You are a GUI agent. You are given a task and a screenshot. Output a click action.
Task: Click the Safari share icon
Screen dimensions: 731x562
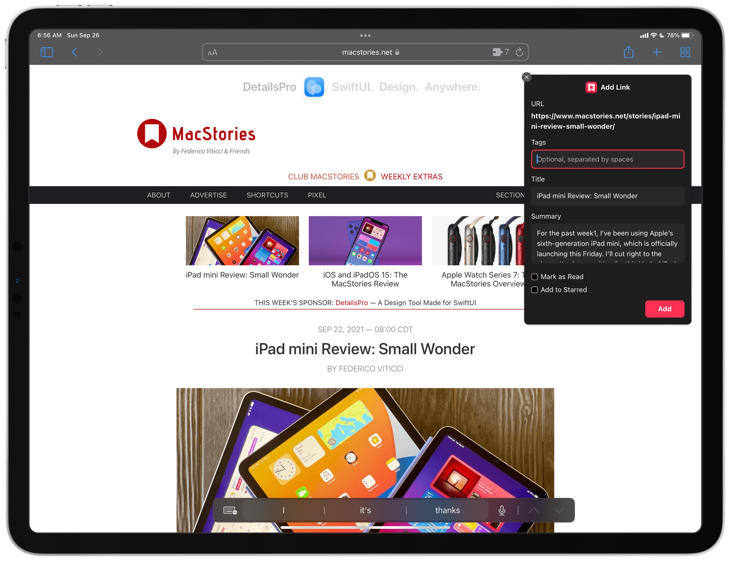(x=627, y=52)
